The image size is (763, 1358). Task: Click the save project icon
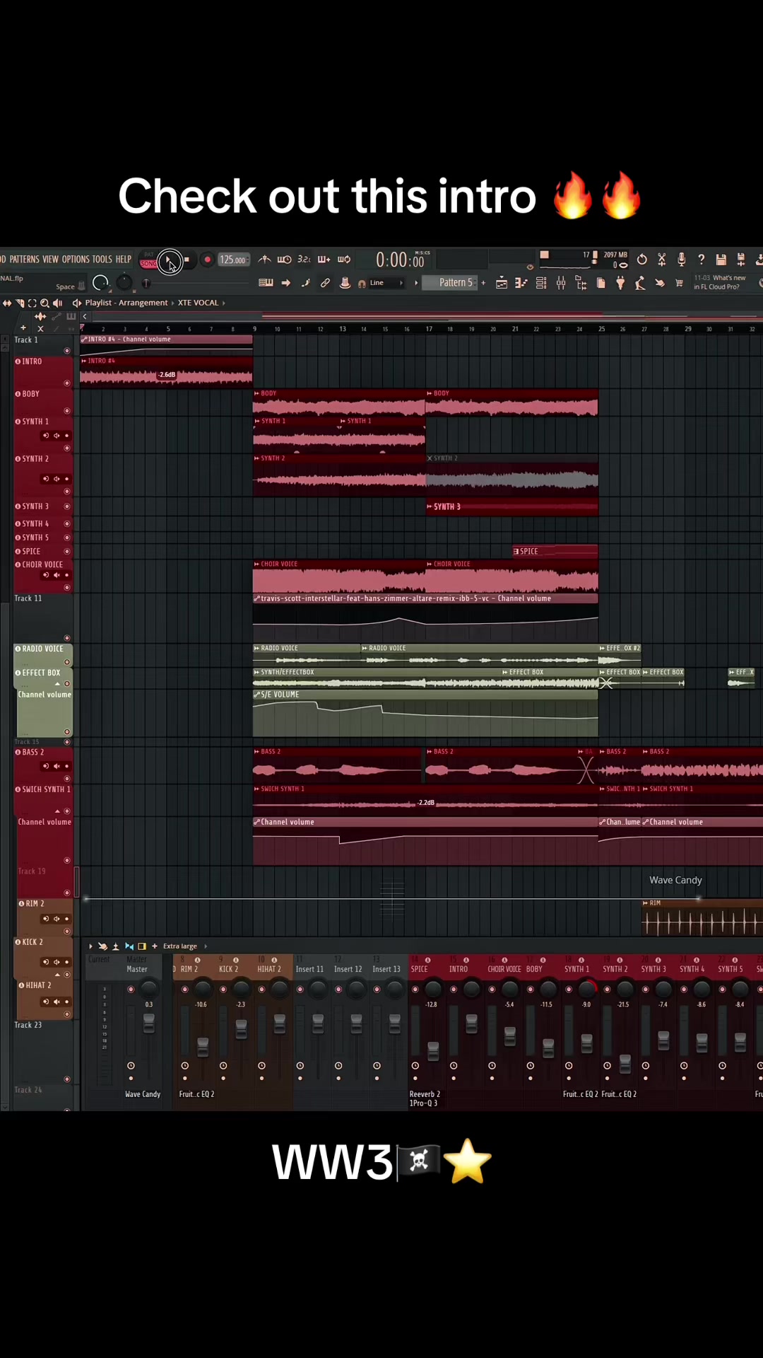click(x=721, y=260)
